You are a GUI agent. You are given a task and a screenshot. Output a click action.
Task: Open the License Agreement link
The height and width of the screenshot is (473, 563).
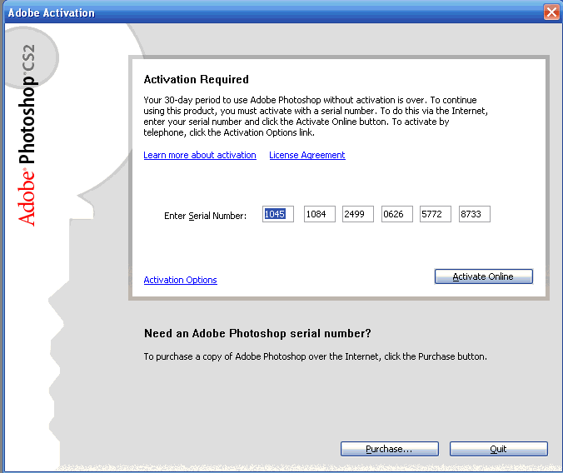[x=306, y=155]
